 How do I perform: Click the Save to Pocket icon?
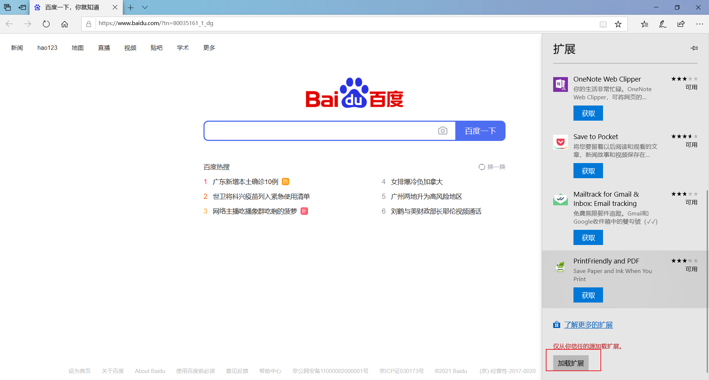561,142
